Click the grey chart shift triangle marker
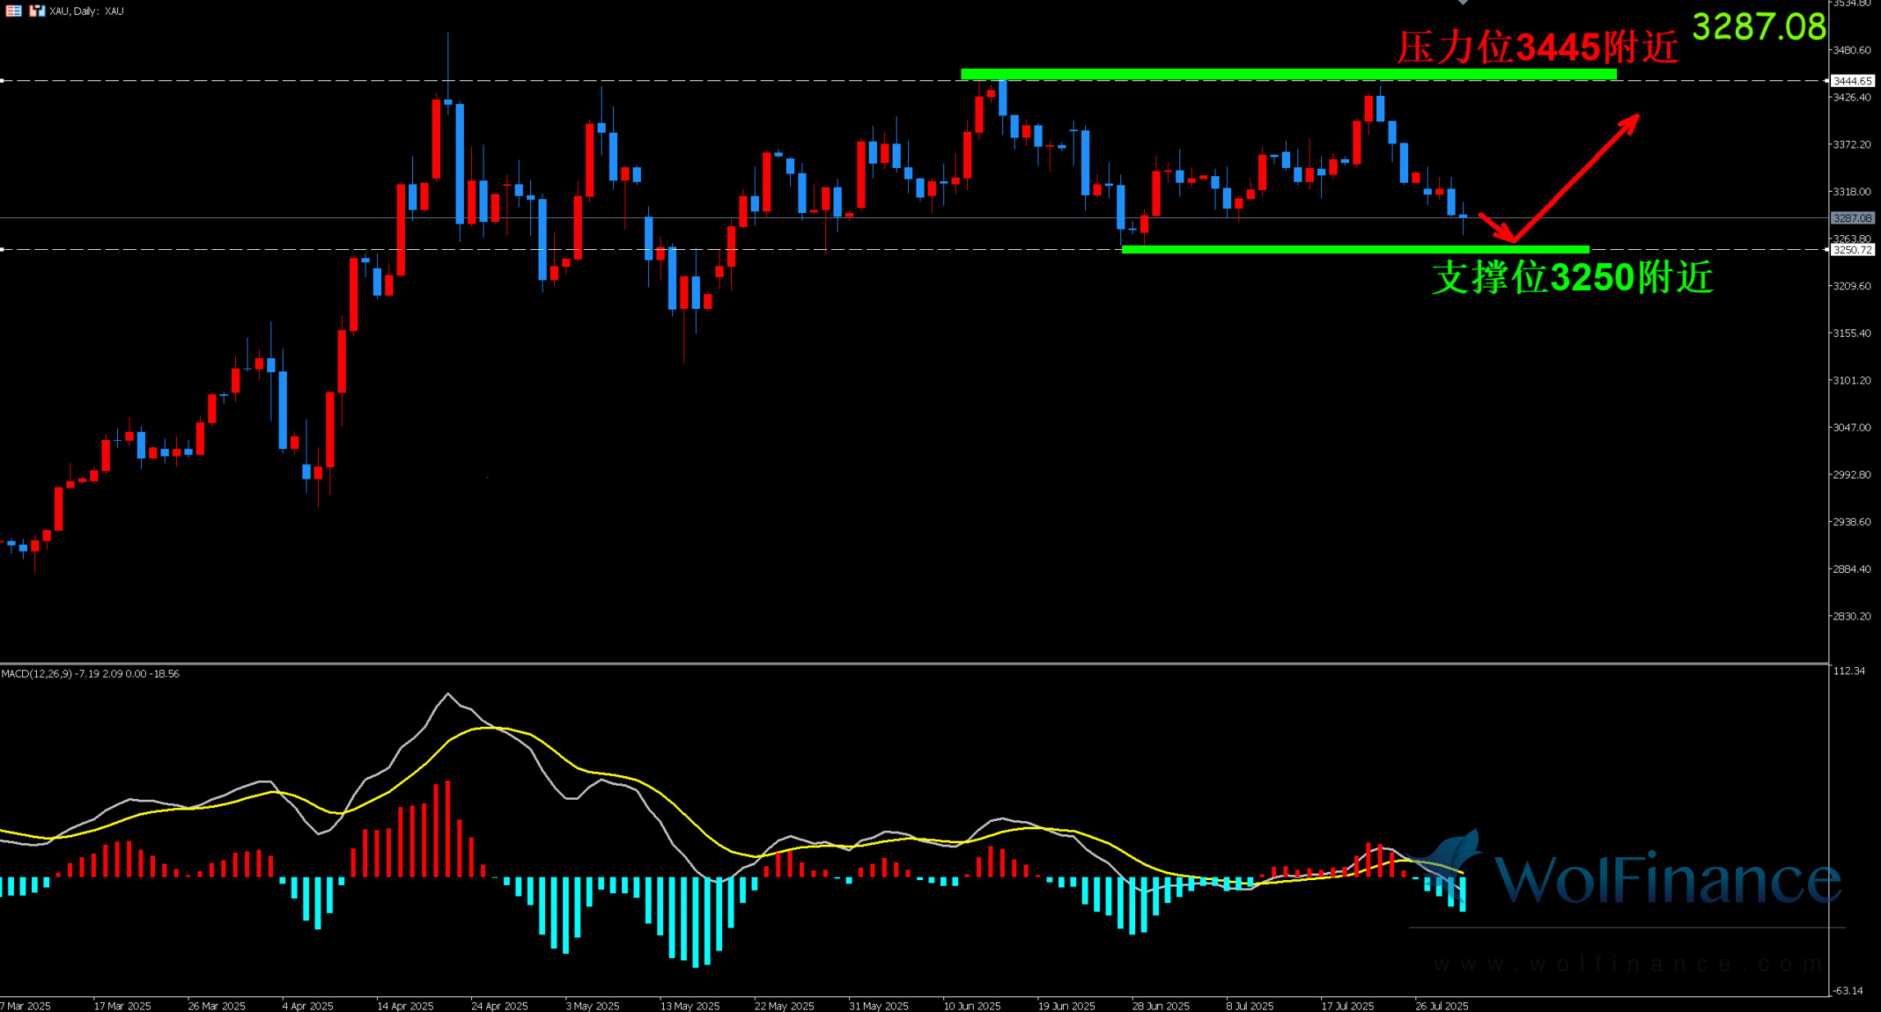This screenshot has width=1881, height=1012. (1463, 2)
